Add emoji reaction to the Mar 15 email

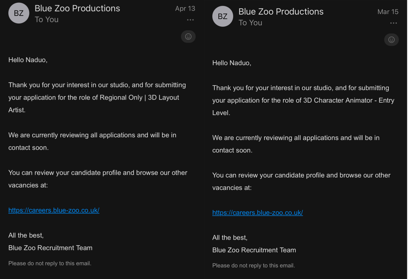click(391, 39)
